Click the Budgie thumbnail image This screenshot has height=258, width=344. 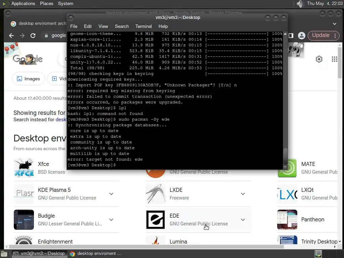coord(24,220)
